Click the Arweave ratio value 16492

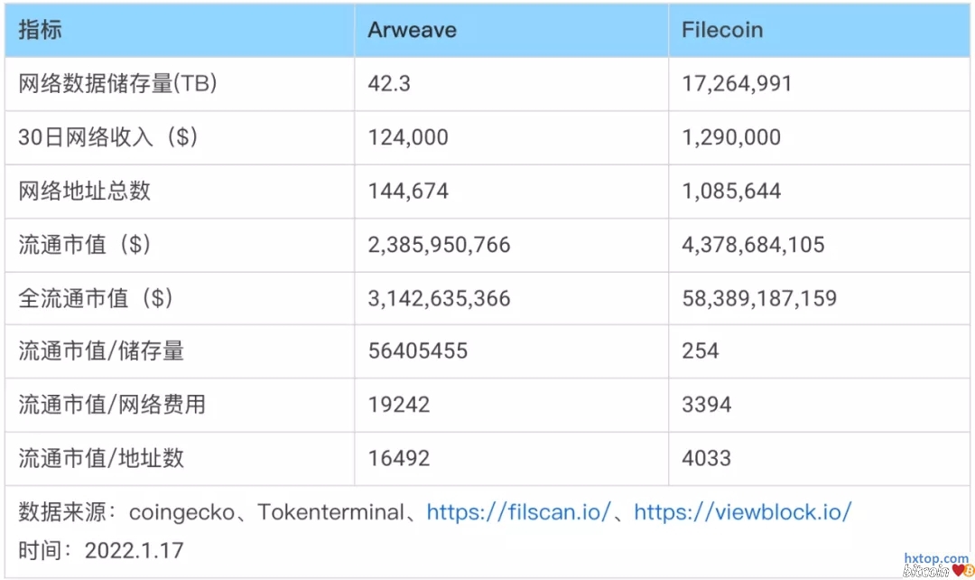[x=399, y=458]
